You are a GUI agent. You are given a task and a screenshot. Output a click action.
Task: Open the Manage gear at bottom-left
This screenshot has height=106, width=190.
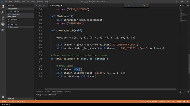[x=3, y=97]
